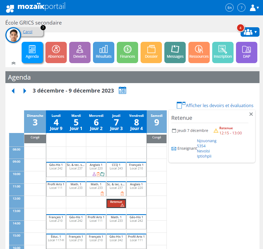Open the Messages tile
The height and width of the screenshot is (249, 263).
click(x=175, y=52)
